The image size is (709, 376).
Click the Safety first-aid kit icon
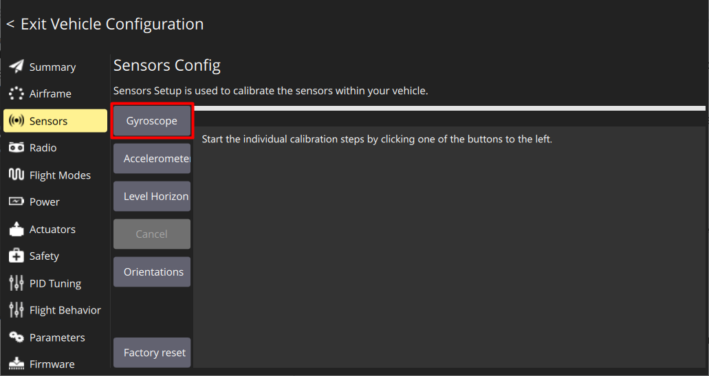coord(17,256)
